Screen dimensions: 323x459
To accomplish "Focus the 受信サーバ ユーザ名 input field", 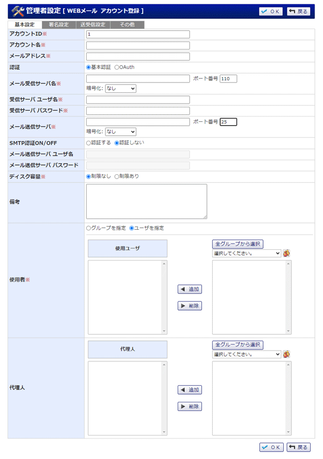I will [x=138, y=100].
